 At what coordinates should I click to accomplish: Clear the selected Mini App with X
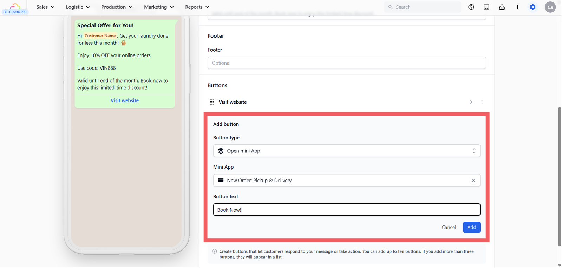coord(473,180)
